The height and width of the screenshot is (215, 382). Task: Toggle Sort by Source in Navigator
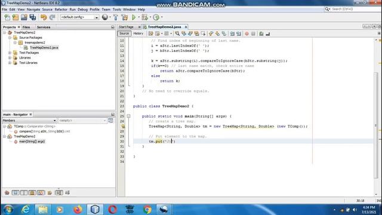click(67, 193)
